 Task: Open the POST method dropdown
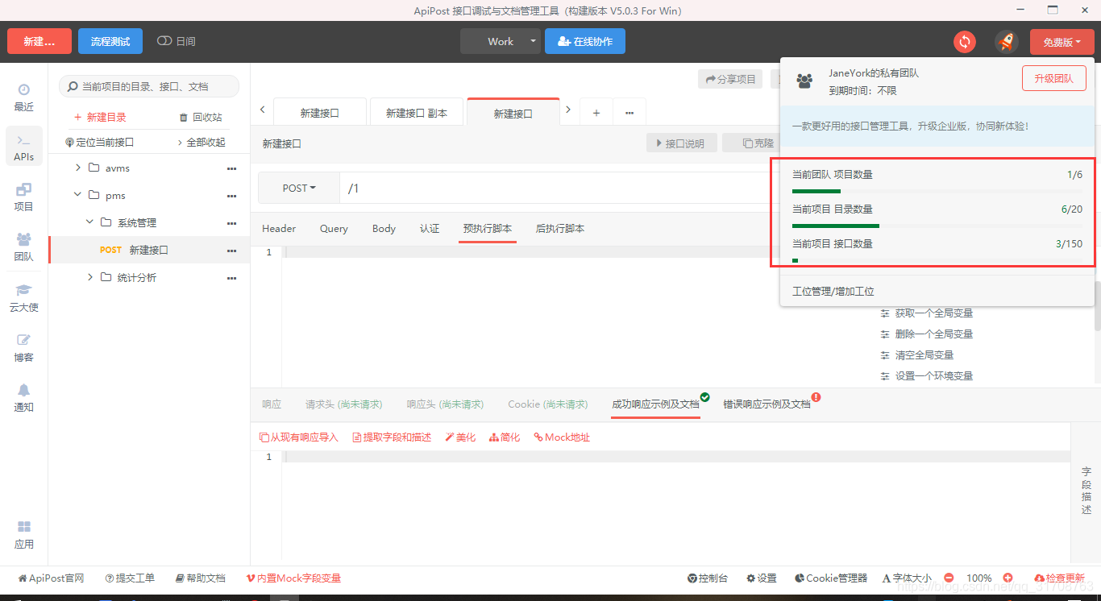point(299,188)
